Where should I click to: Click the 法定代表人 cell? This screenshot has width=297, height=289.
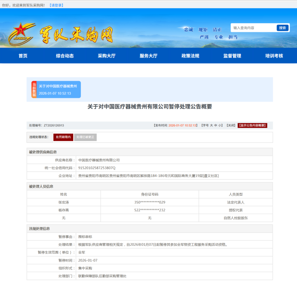(236, 202)
